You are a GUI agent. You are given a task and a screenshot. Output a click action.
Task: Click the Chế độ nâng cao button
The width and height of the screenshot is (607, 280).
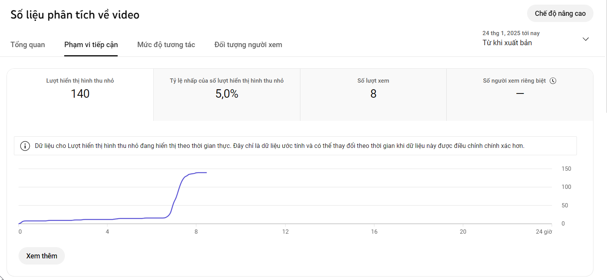point(560,14)
